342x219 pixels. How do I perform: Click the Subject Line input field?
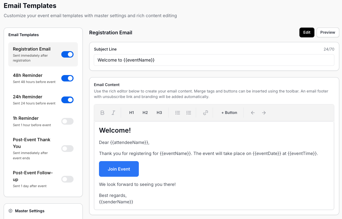pyautogui.click(x=214, y=60)
